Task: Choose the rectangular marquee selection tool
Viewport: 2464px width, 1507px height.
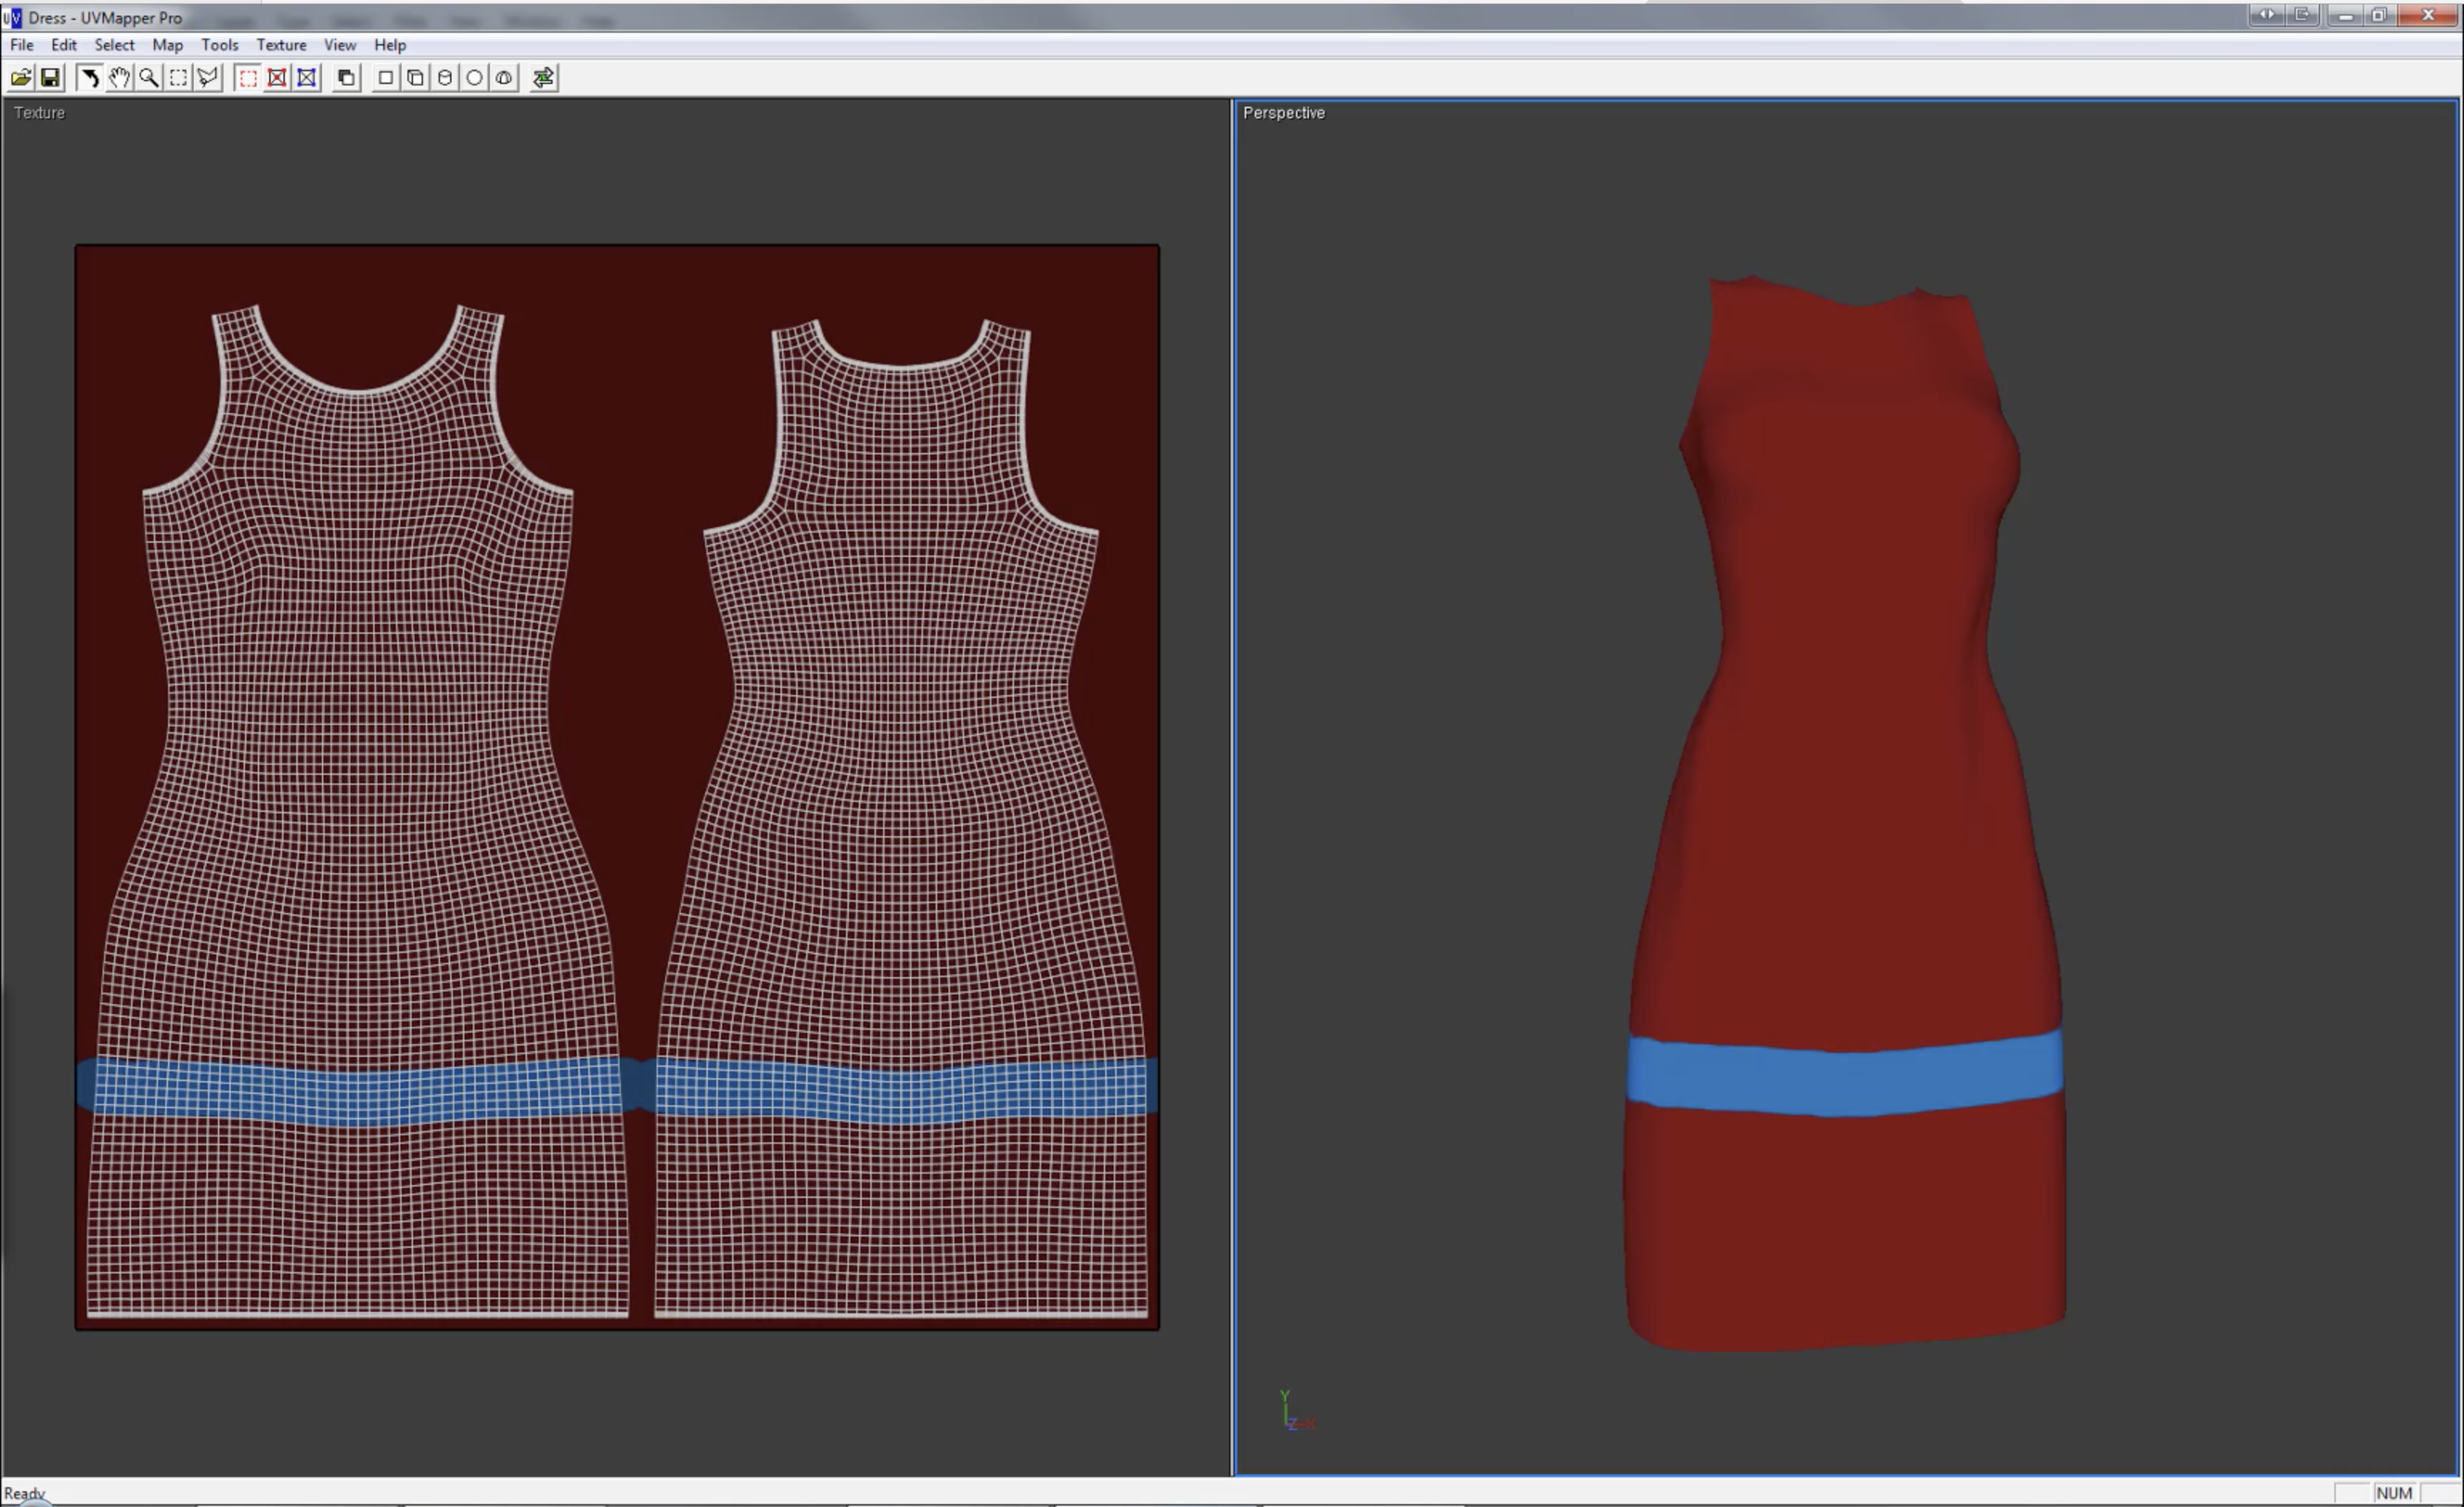Action: pyautogui.click(x=177, y=78)
